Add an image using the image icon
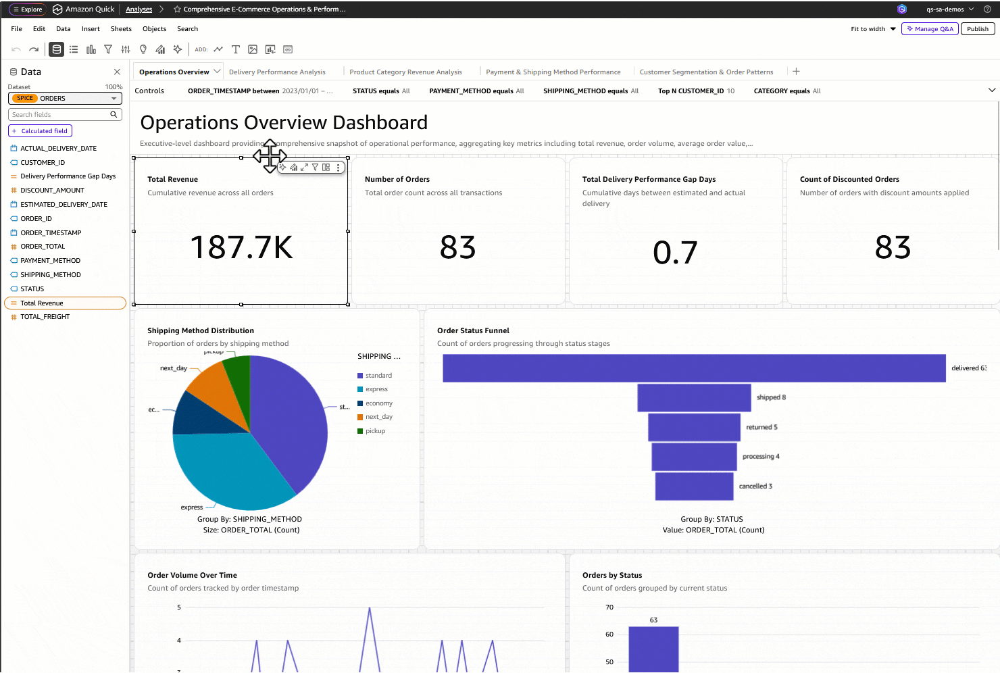This screenshot has height=673, width=1000. tap(253, 49)
